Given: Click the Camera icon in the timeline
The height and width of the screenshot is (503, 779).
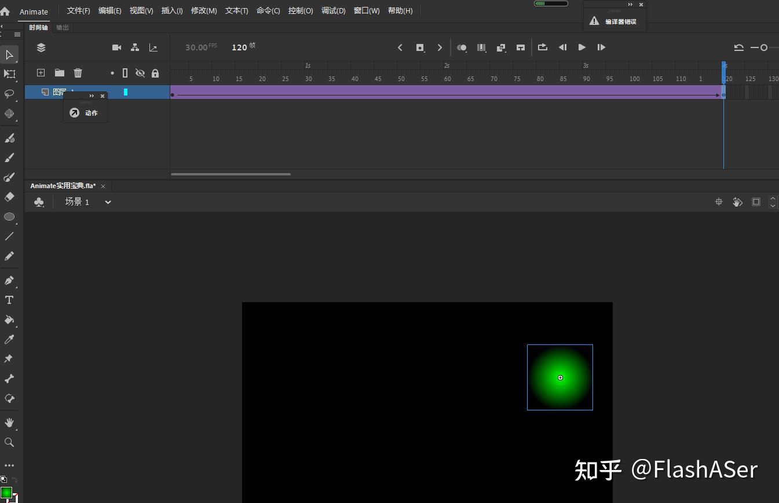Looking at the screenshot, I should click(x=116, y=47).
